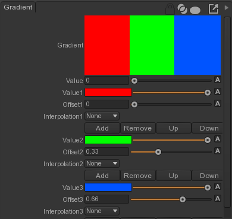
Task: Click the gray ellipse icon in the header
Action: (195, 10)
